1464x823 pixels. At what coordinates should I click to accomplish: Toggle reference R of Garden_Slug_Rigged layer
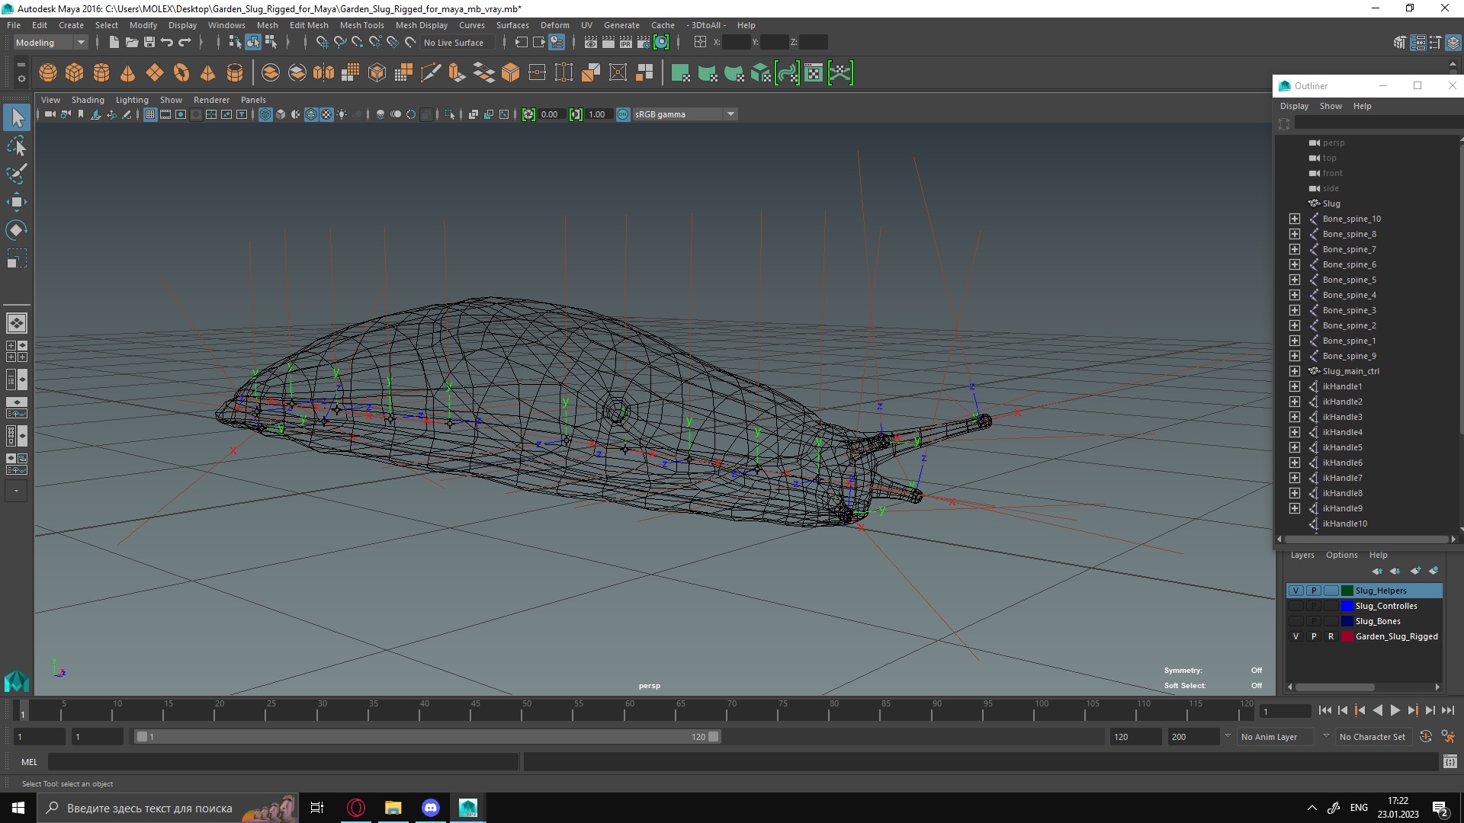tap(1331, 636)
